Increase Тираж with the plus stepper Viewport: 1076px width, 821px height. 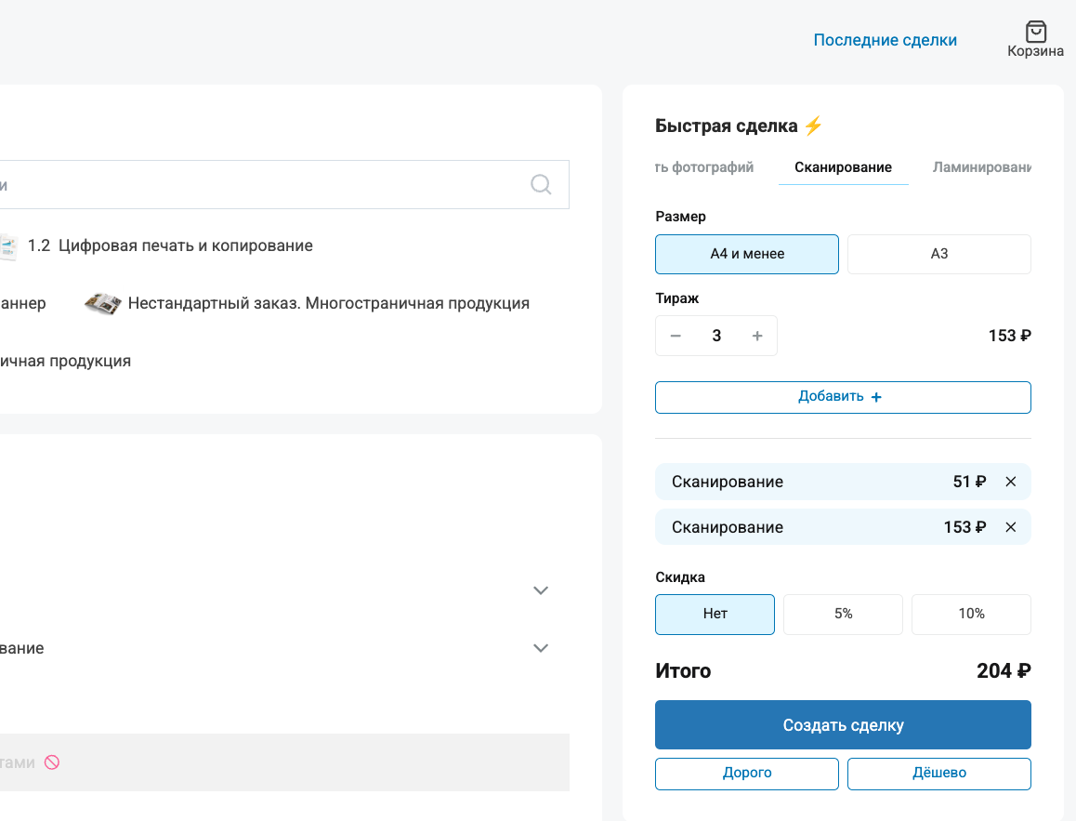tap(757, 336)
